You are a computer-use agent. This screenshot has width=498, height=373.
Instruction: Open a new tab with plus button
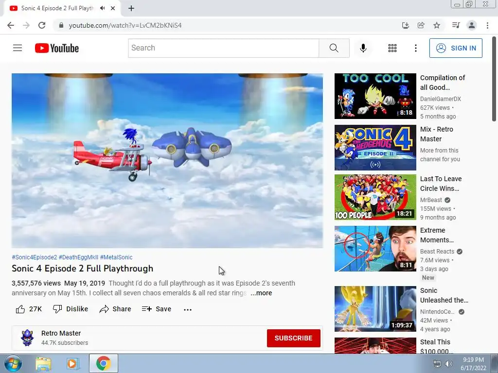point(131,8)
